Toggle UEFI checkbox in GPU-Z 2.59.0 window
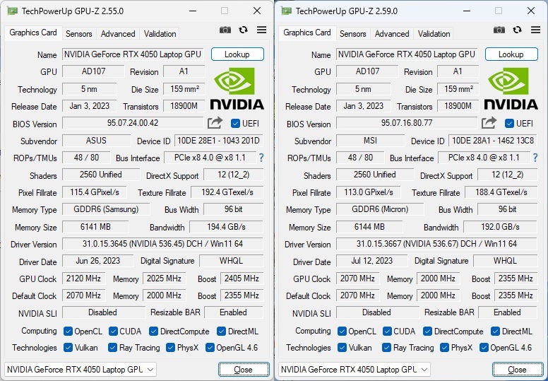 click(x=510, y=123)
